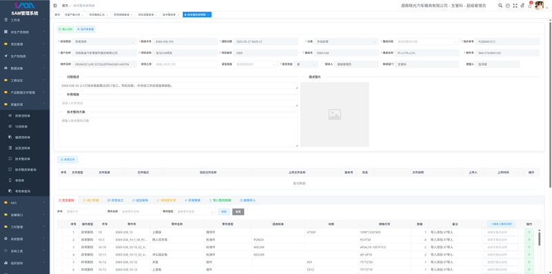Select the 减少数量 tab
Viewport: 552px width, 274px height.
click(91, 200)
